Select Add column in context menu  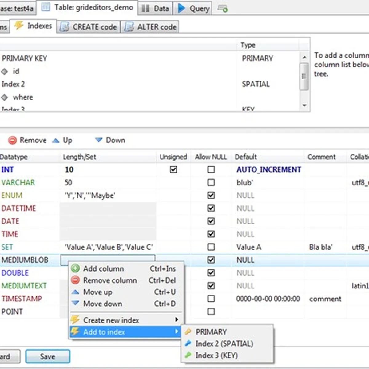103,268
